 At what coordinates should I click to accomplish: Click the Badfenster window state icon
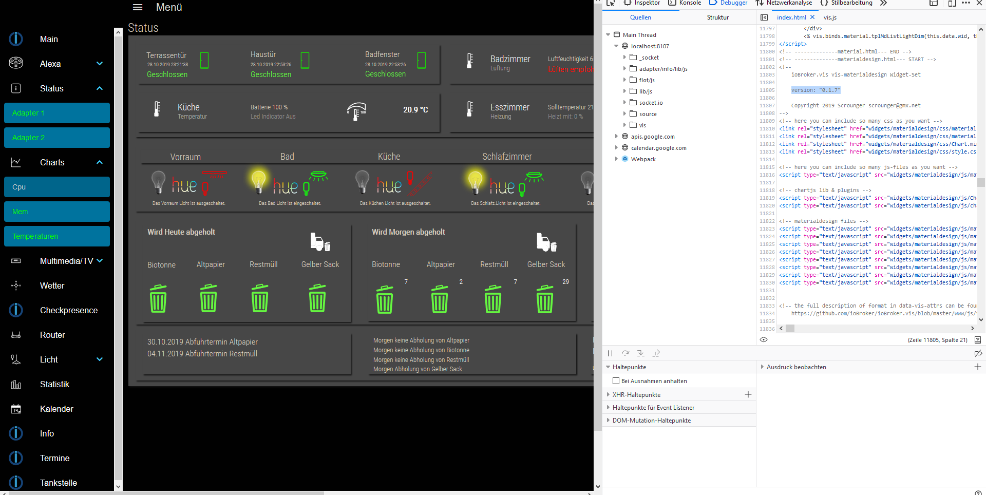[x=422, y=61]
